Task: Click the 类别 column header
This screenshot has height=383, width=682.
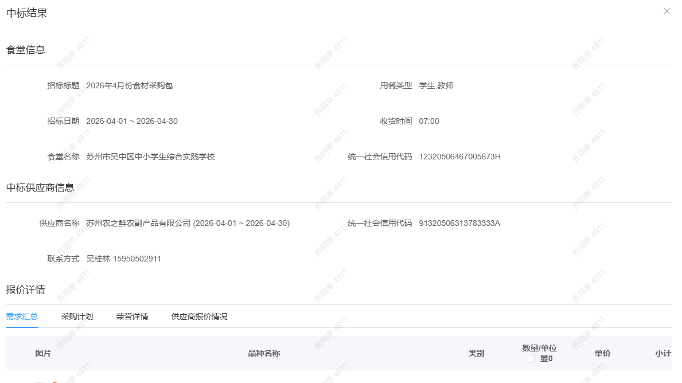Action: point(476,353)
